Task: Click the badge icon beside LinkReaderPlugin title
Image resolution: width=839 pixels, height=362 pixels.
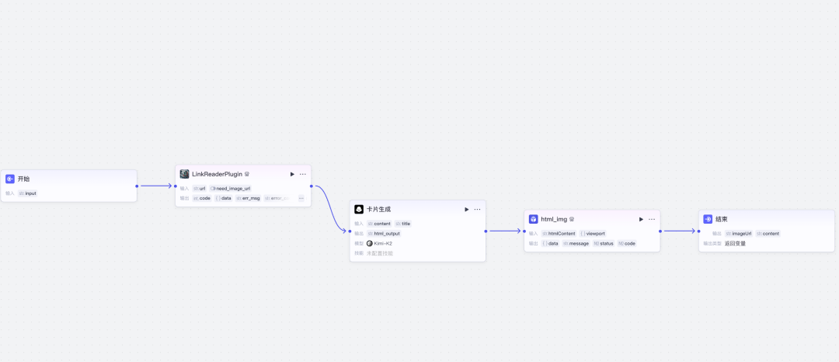Action: (x=247, y=174)
